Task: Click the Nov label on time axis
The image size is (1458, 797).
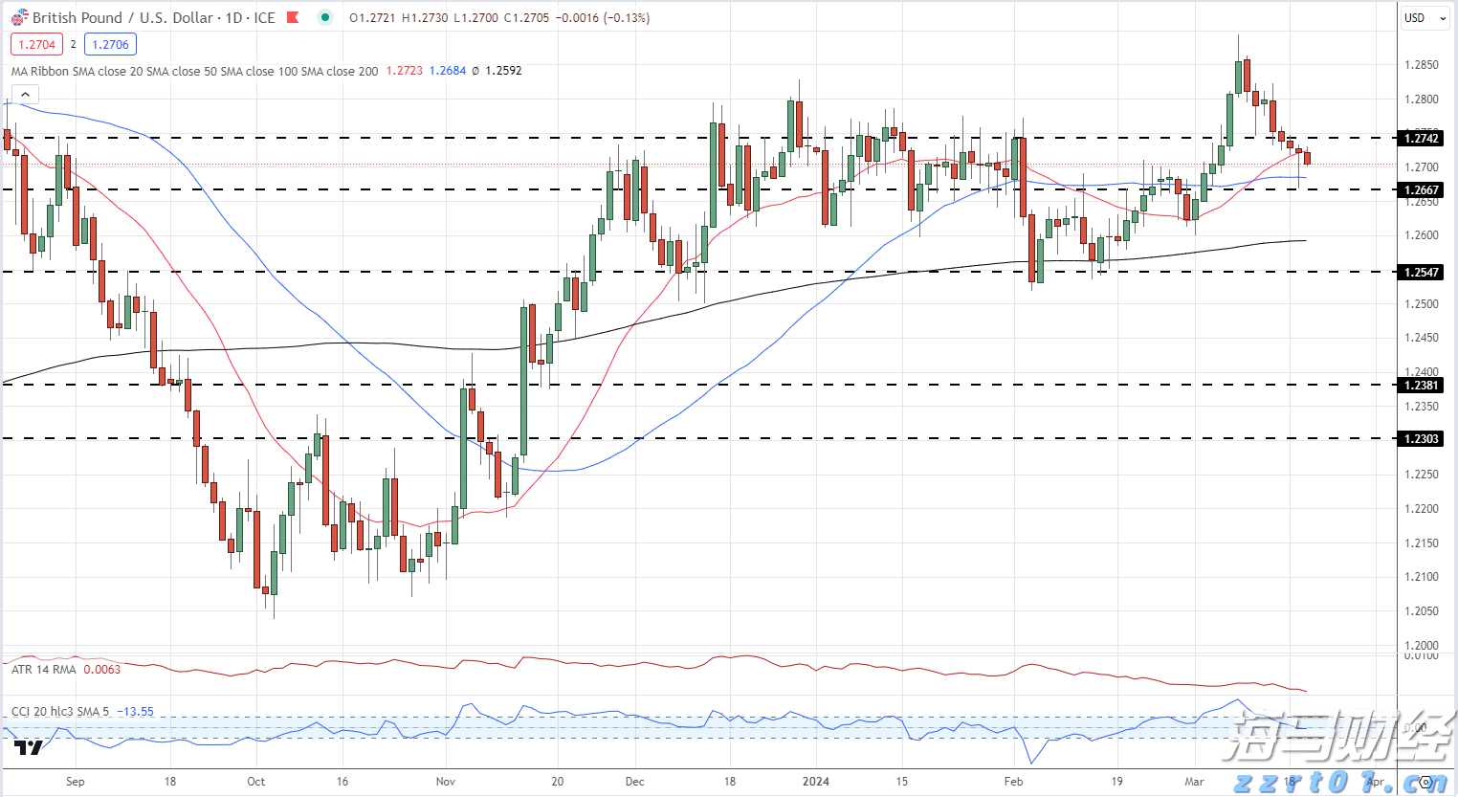Action: click(446, 782)
